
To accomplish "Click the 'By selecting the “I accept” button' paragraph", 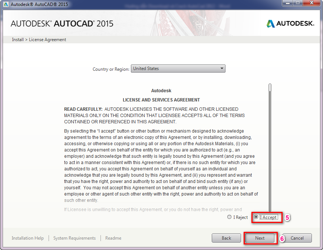I will click(x=161, y=166).
